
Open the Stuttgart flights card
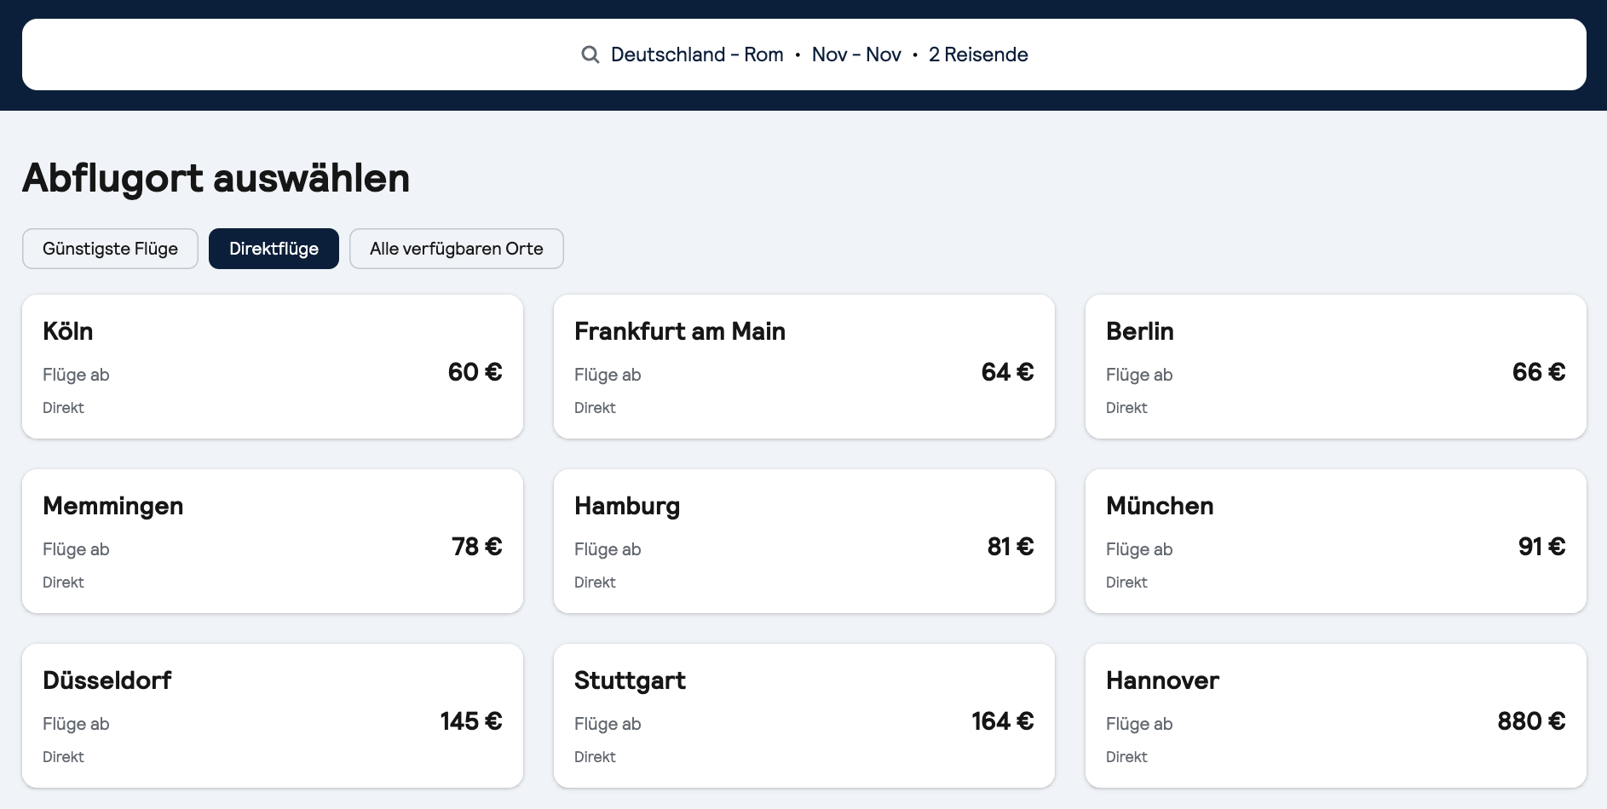point(804,716)
